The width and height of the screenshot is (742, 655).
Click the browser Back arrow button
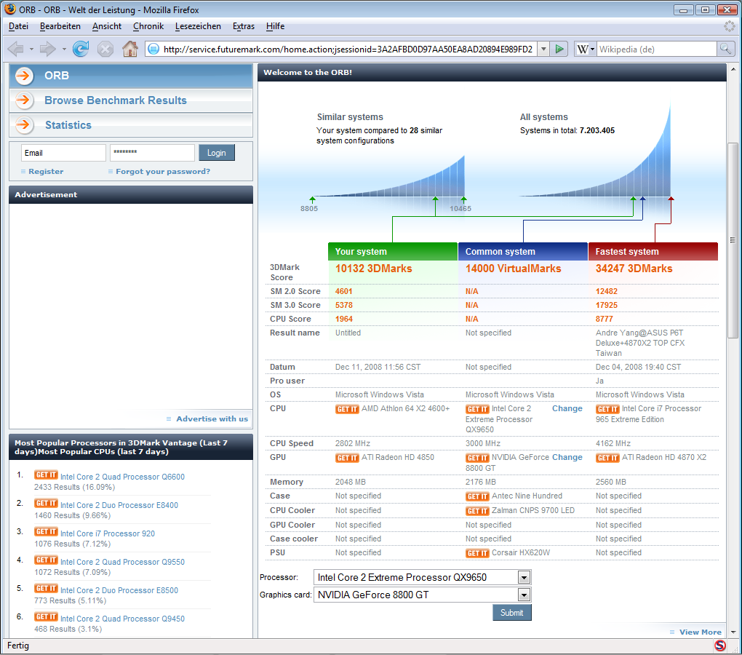coord(16,49)
